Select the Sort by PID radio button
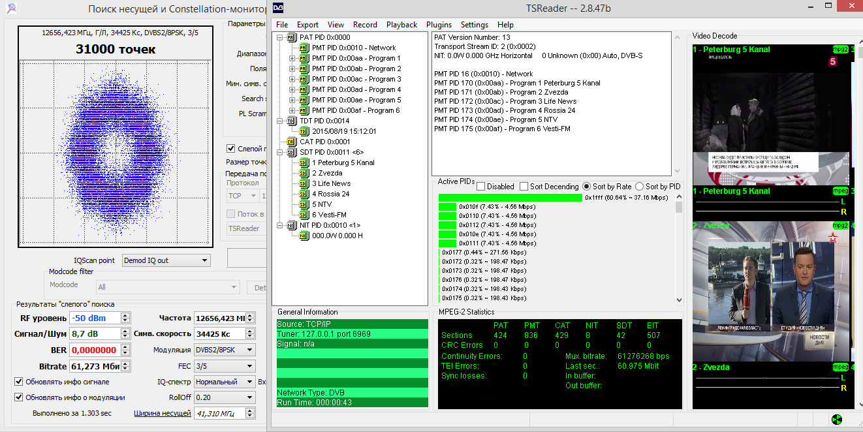The width and height of the screenshot is (863, 432). click(x=640, y=187)
